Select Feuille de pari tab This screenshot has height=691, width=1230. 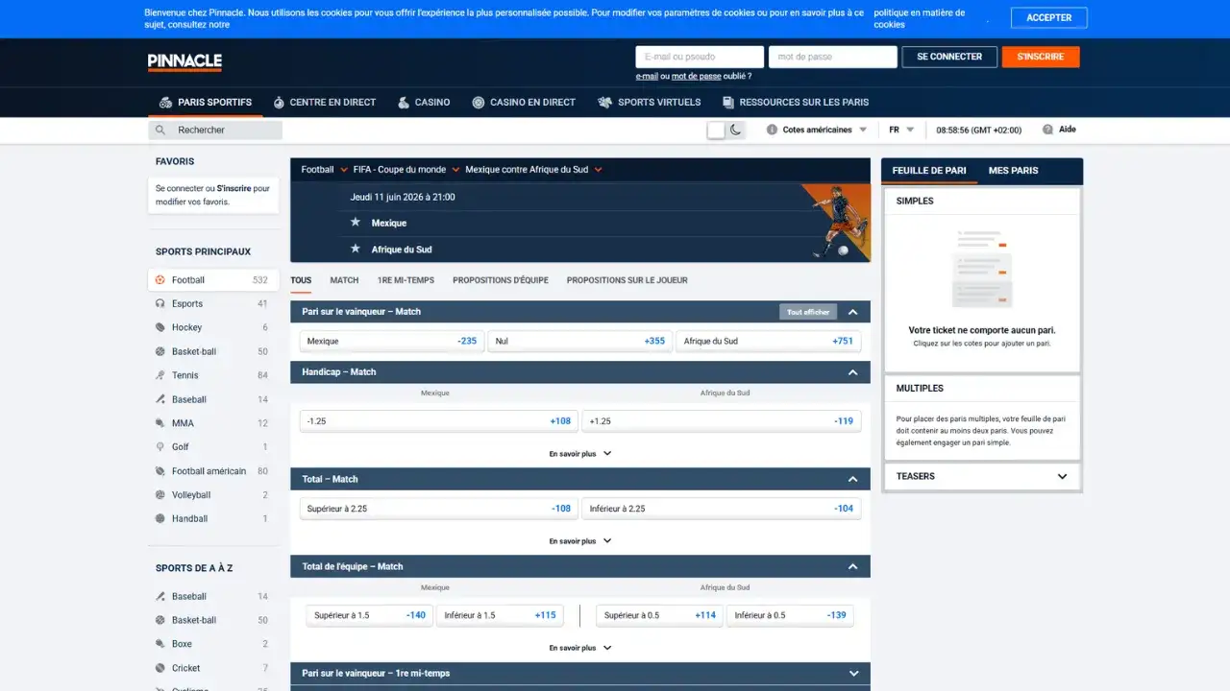[929, 170]
